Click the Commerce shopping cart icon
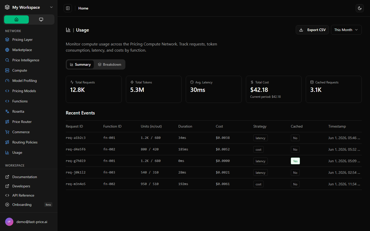This screenshot has width=370, height=231. point(7,132)
